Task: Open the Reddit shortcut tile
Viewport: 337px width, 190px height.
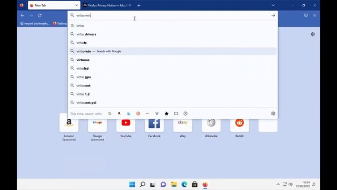Action: pos(240,126)
